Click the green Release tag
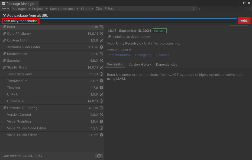Image resolution: width=252 pixels, height=160 pixels. click(x=160, y=31)
